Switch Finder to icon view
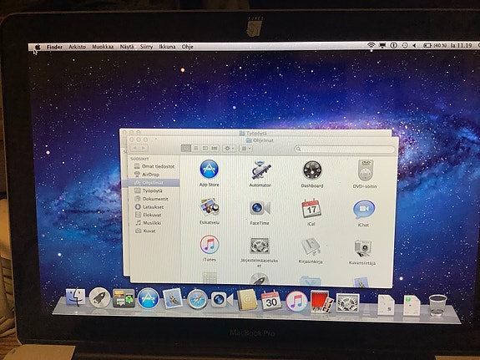 tap(186, 149)
